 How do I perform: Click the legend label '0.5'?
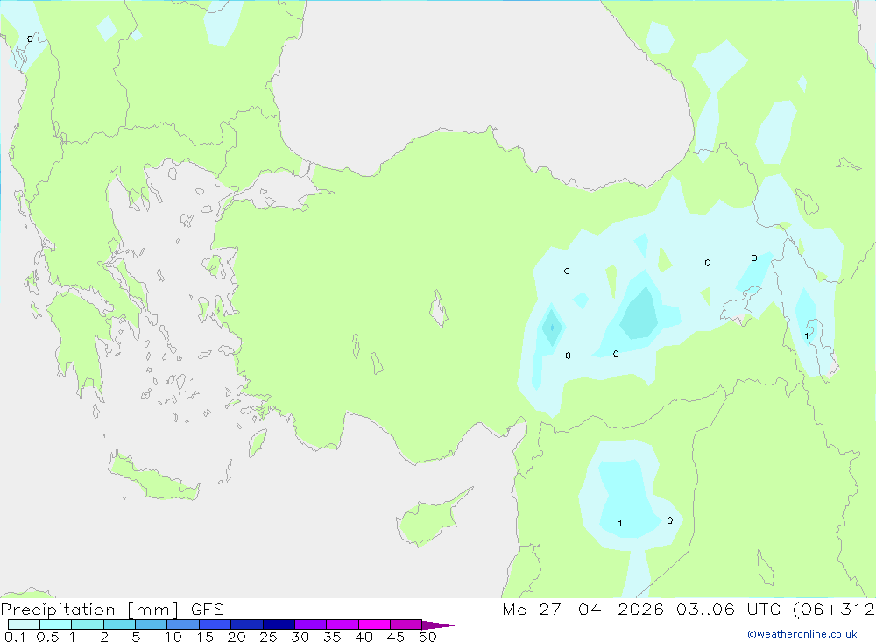(47, 637)
